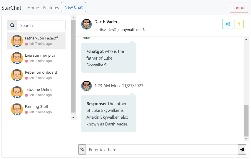251x159 pixels.
Task: Click chat list scrollbar down arrow
Action: (73, 117)
